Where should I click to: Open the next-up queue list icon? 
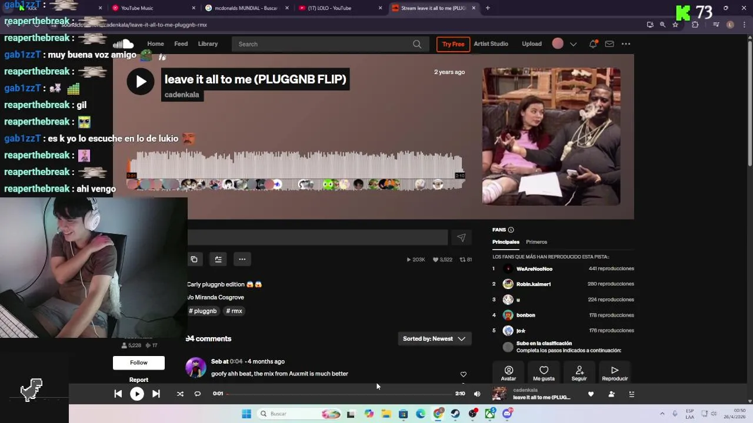(x=632, y=394)
